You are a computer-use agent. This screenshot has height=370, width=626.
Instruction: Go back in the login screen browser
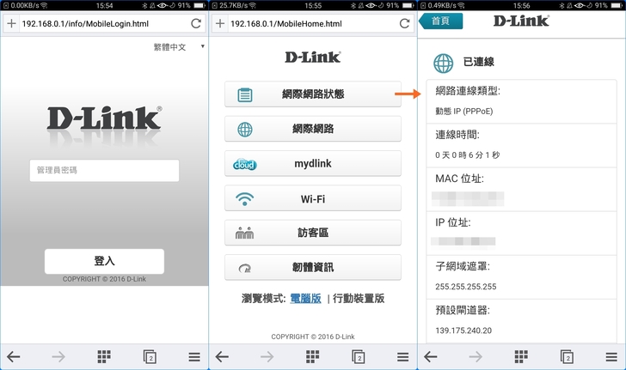coord(14,356)
